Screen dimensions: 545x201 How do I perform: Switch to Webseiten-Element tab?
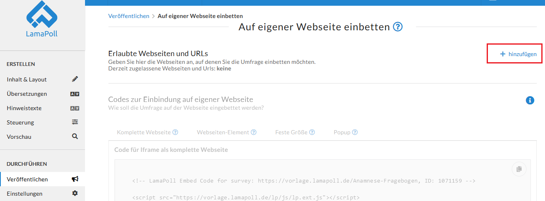tap(223, 132)
